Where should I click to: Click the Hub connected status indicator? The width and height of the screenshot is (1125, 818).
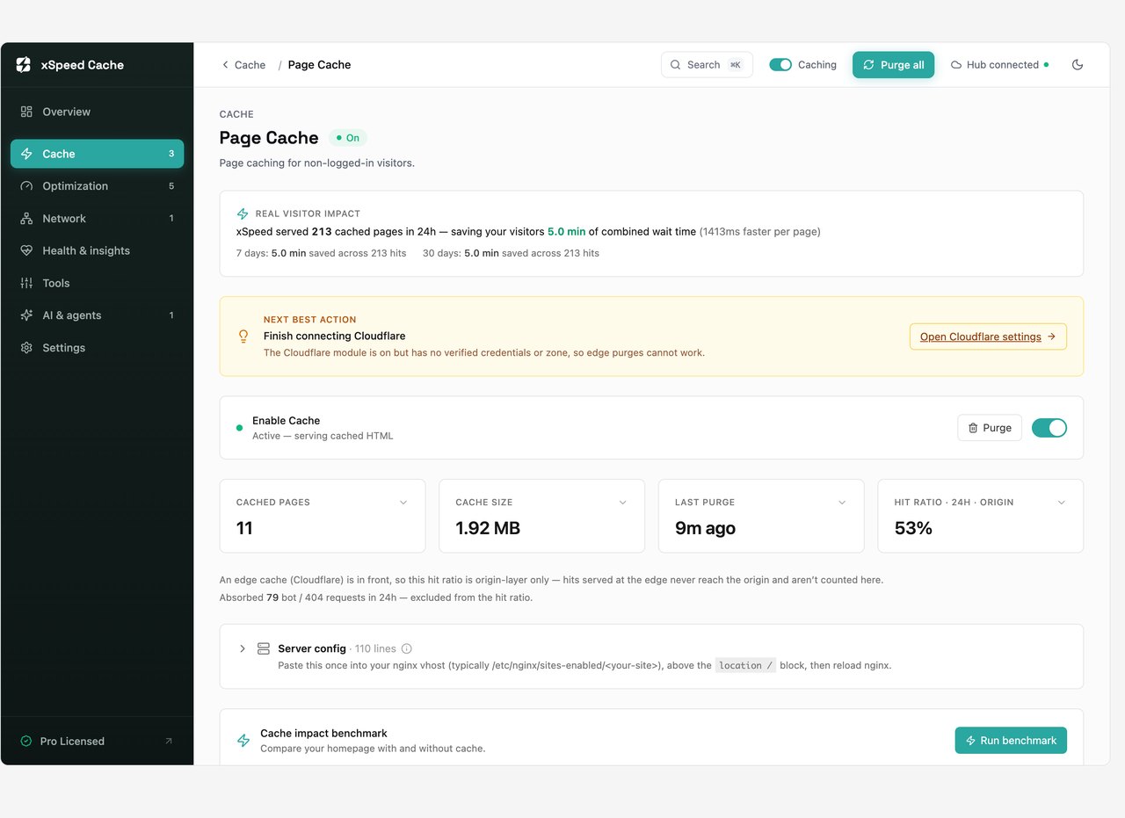coord(999,65)
